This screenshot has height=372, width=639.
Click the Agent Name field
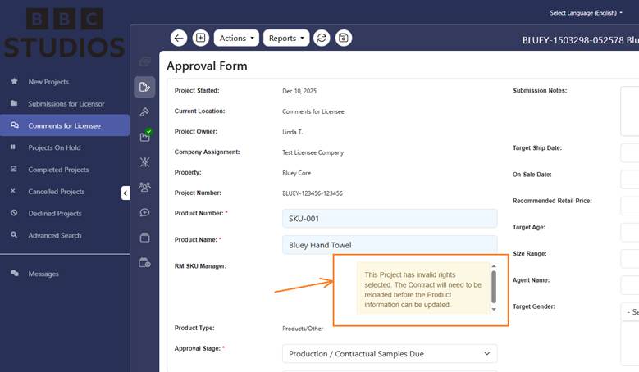click(630, 285)
